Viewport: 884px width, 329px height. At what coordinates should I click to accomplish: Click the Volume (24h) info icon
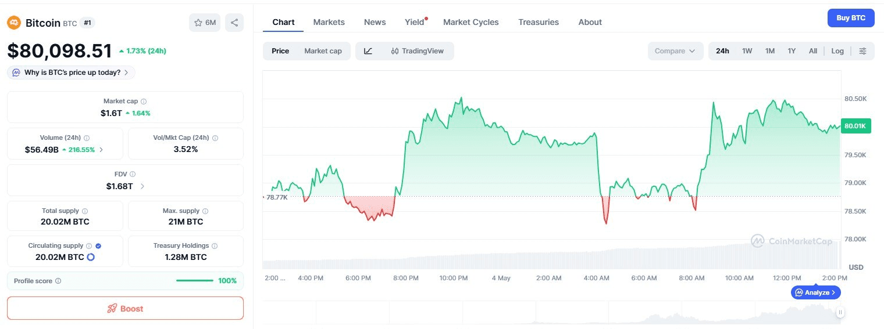87,138
